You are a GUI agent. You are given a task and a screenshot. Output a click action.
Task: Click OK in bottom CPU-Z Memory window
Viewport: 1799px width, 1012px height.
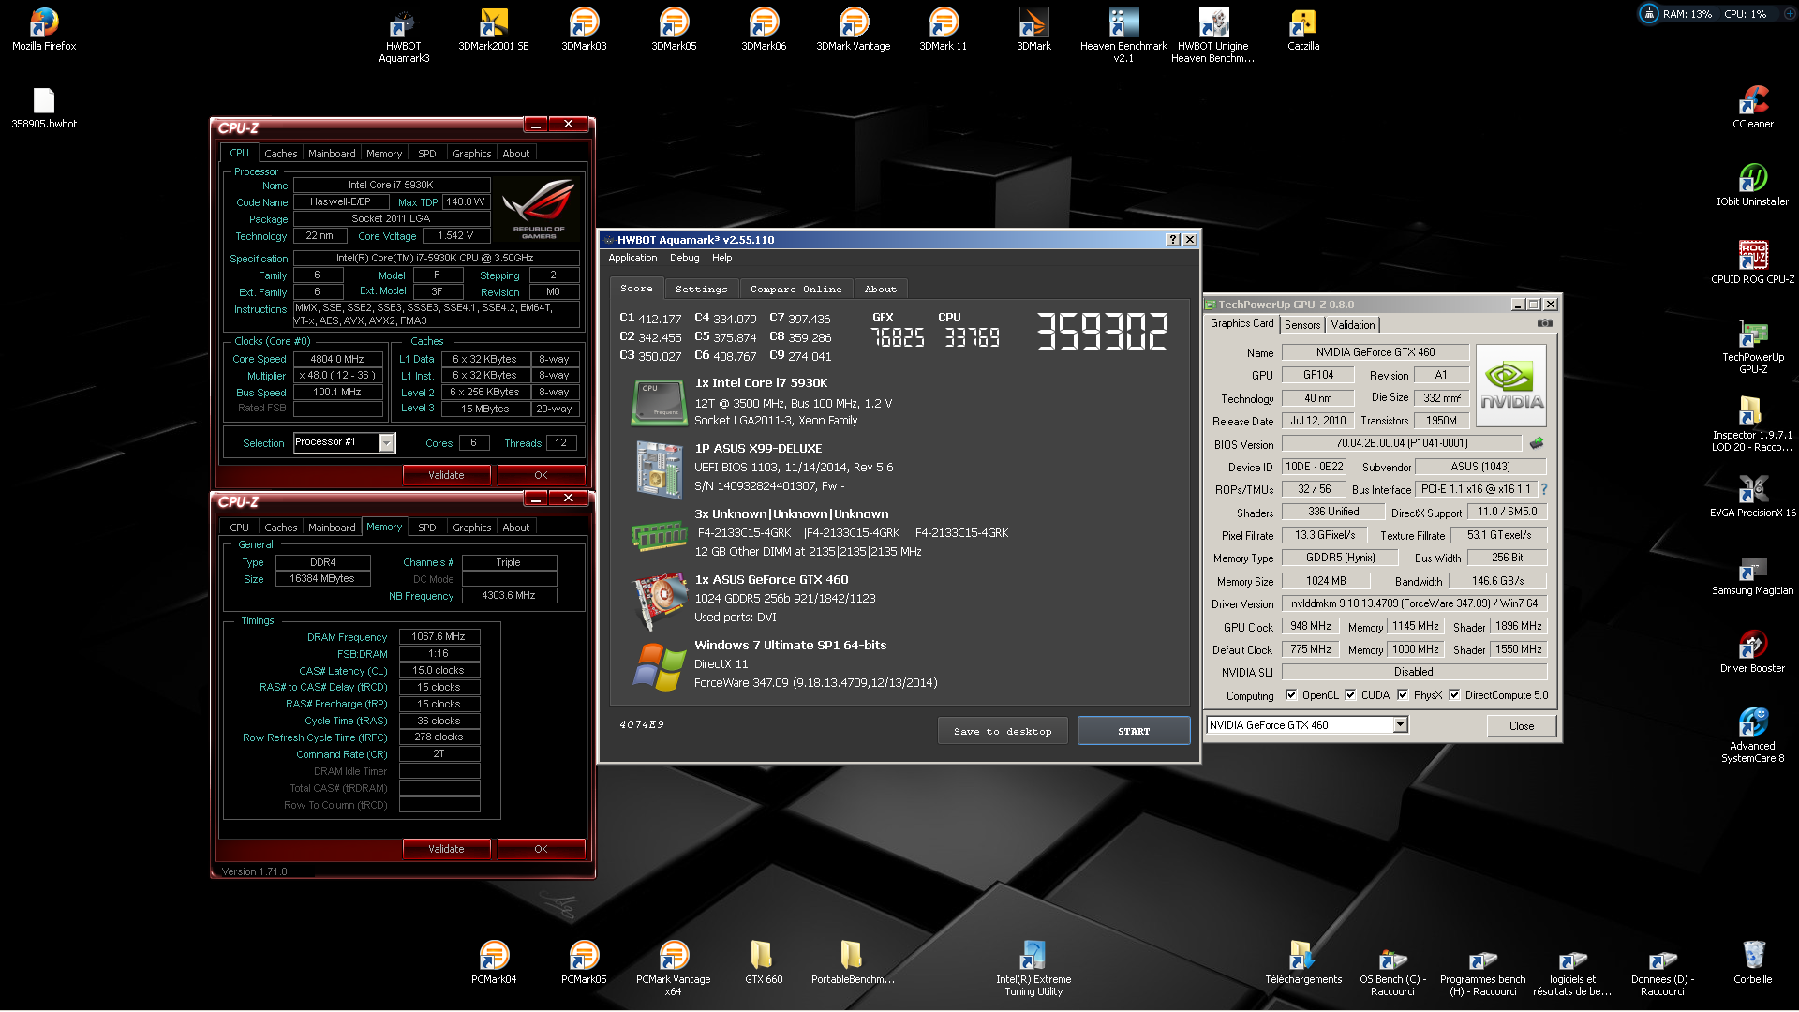tap(541, 849)
